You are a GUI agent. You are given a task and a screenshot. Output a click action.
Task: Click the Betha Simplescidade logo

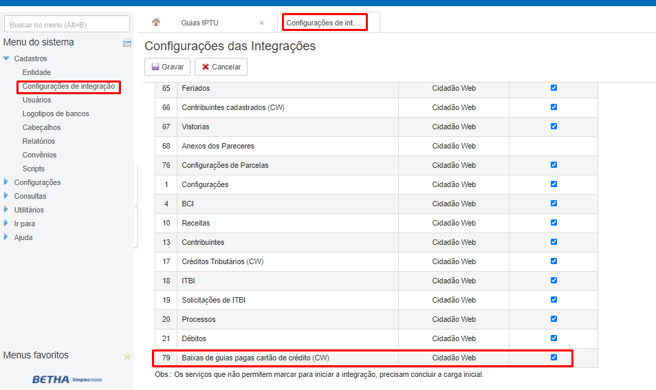tap(67, 379)
